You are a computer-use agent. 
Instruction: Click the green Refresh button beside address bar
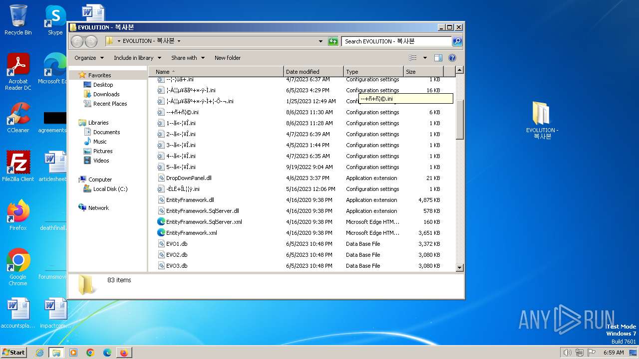(x=333, y=41)
